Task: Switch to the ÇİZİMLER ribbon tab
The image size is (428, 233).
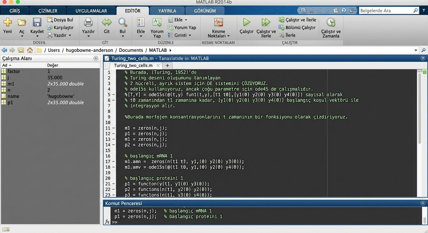Action: [48, 11]
